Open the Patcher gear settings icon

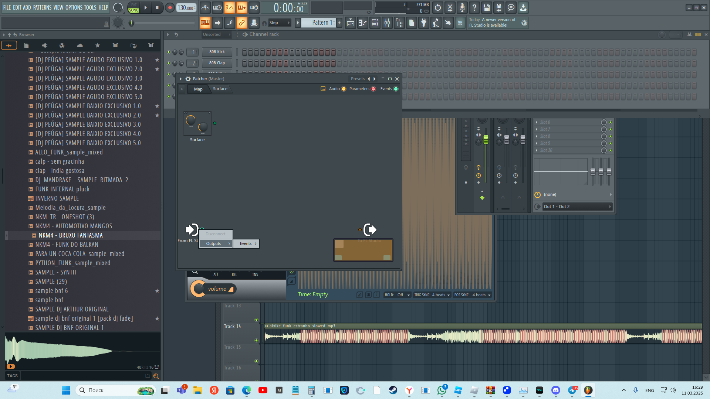(x=188, y=79)
